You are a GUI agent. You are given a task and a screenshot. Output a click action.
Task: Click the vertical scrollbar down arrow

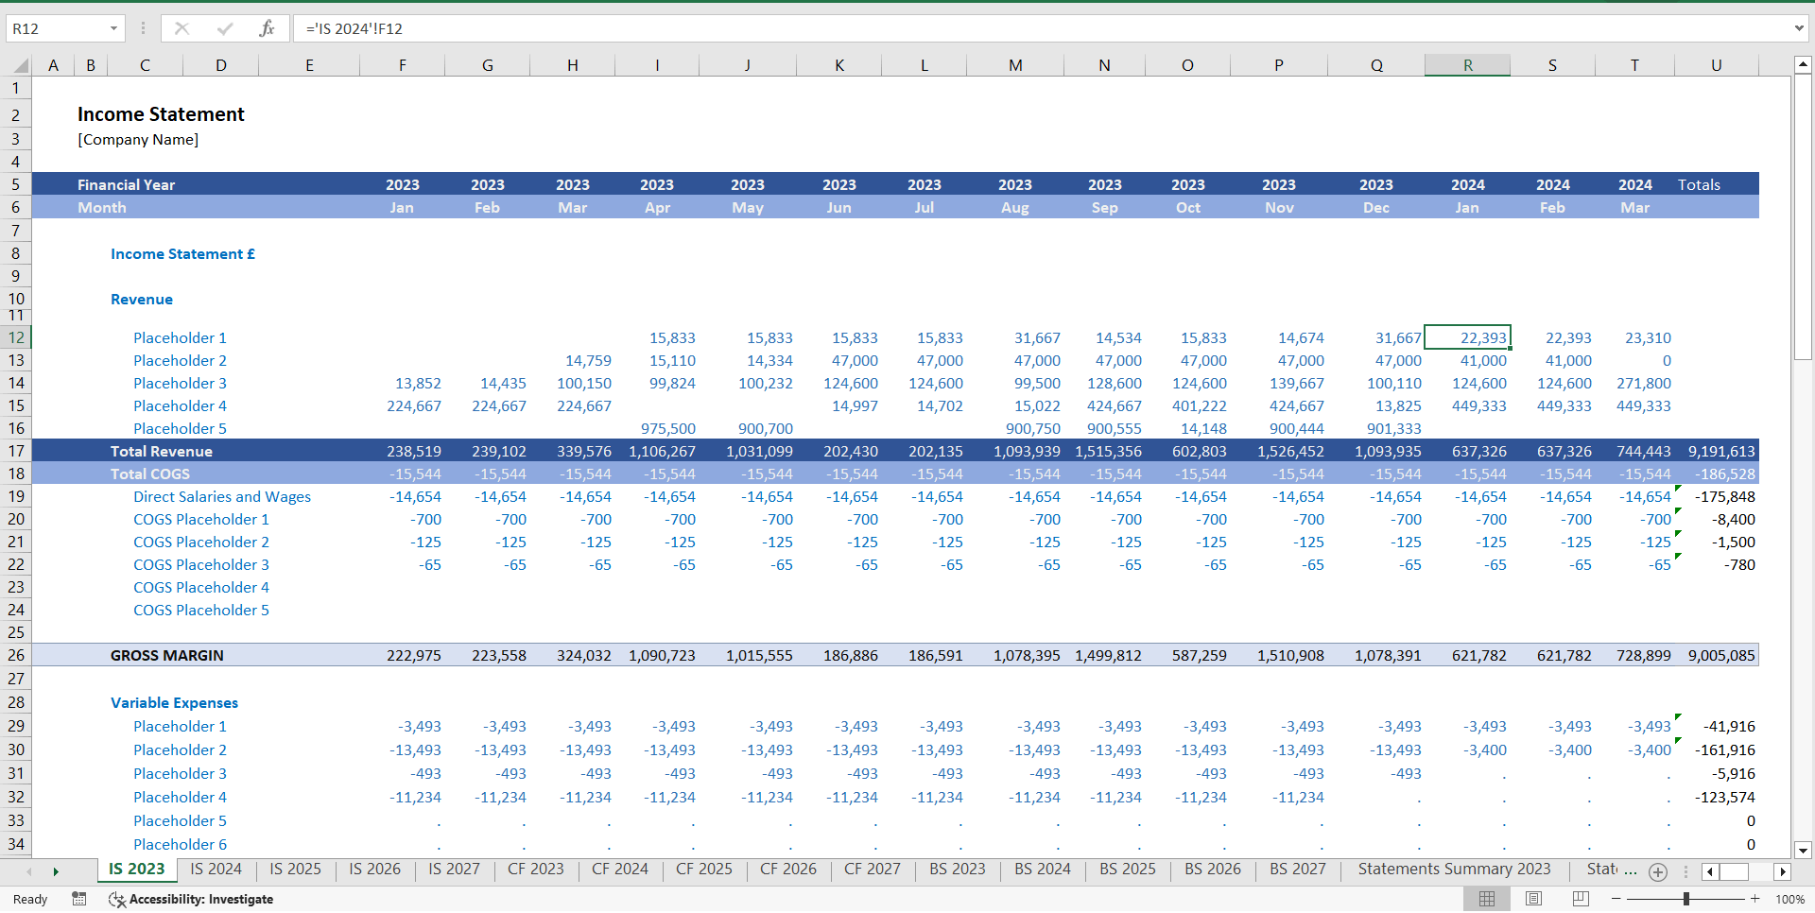coord(1803,850)
